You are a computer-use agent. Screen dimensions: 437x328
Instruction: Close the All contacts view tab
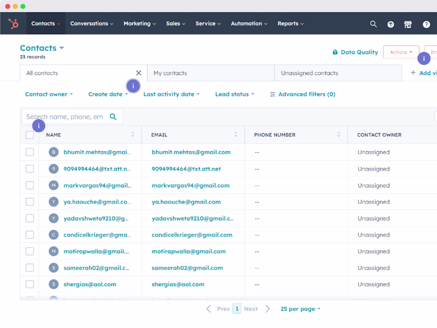click(x=139, y=73)
